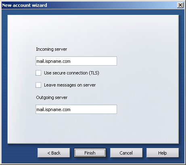The width and height of the screenshot is (186, 165).
Task: Open Help for the wizard
Action: click(x=163, y=153)
